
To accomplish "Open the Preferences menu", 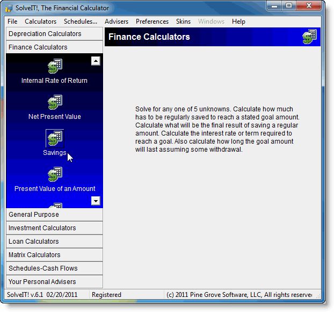I will (x=152, y=22).
